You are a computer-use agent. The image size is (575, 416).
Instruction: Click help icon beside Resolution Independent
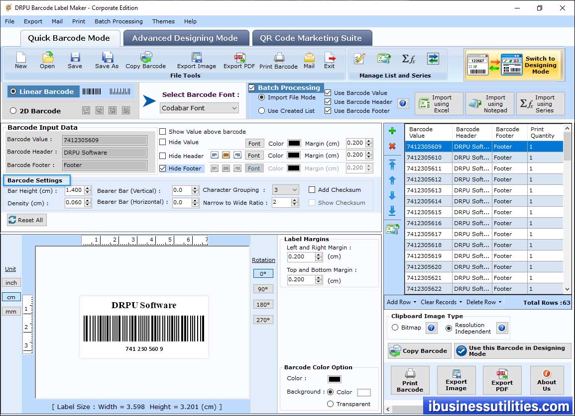502,328
